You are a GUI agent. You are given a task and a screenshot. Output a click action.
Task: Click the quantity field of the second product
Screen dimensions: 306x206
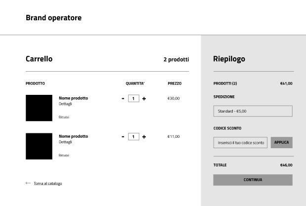coord(133,136)
